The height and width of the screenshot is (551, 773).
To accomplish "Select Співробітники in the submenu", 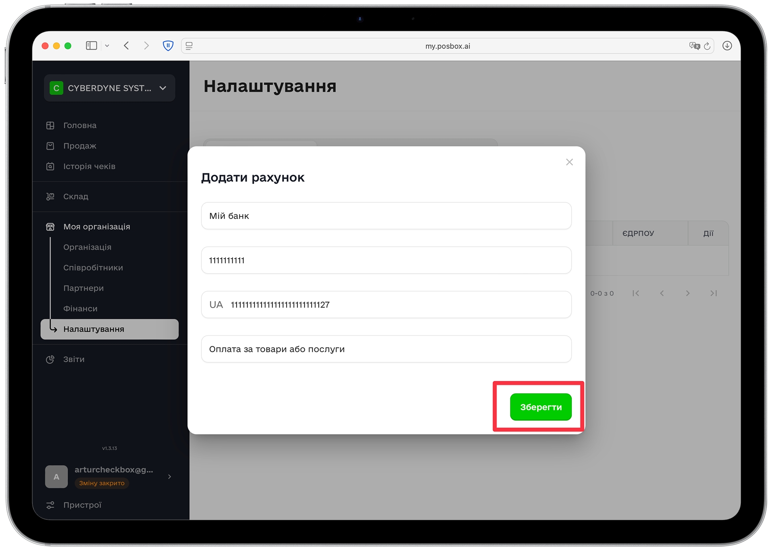I will pyautogui.click(x=93, y=268).
